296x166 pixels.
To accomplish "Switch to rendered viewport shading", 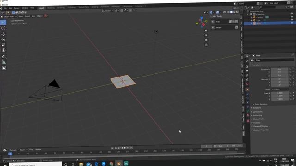I will click(x=237, y=12).
